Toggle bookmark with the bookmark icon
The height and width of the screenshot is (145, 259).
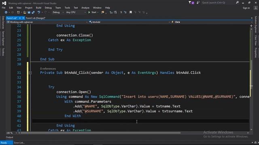(x=131, y=12)
